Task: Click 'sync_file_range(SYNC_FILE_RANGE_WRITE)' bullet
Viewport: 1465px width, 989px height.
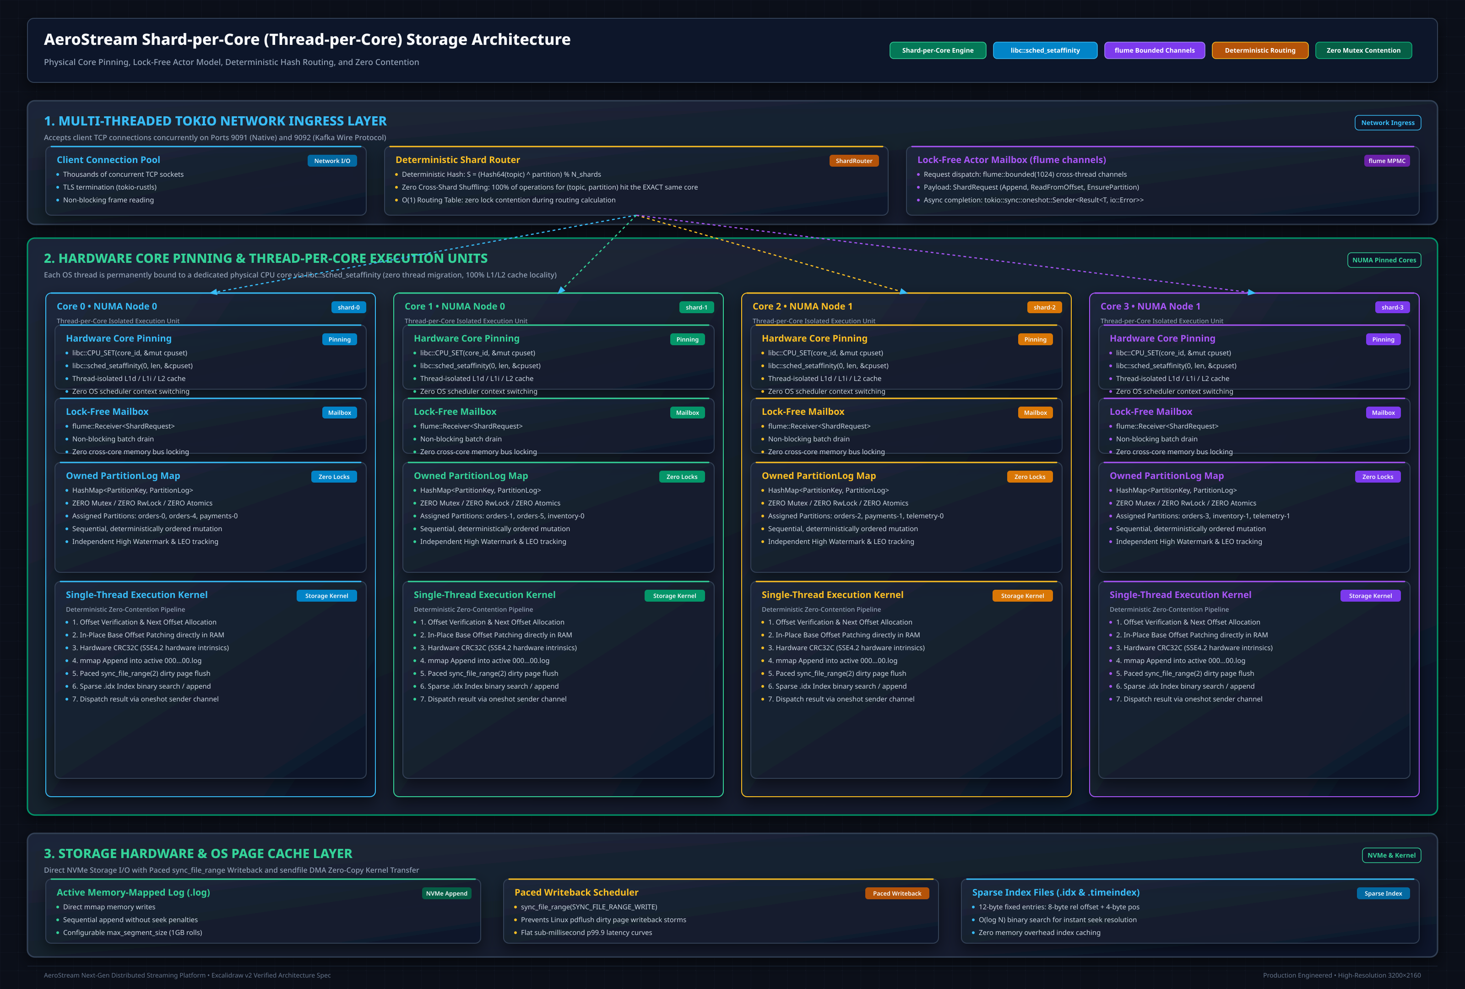Action: pos(589,907)
